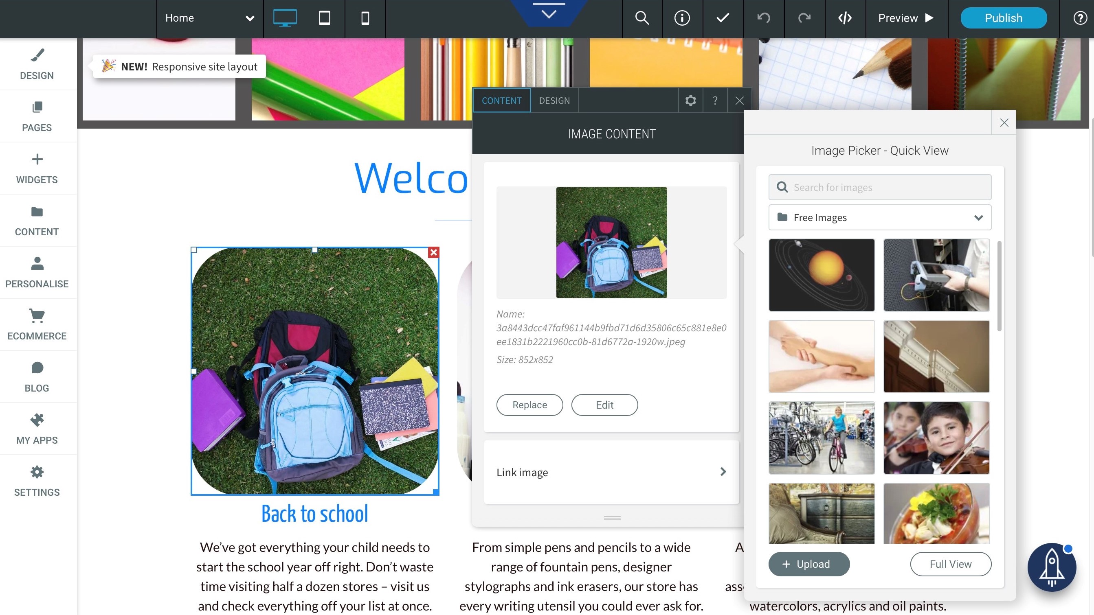This screenshot has height=615, width=1094.
Task: Click the Replace image button
Action: [529, 405]
